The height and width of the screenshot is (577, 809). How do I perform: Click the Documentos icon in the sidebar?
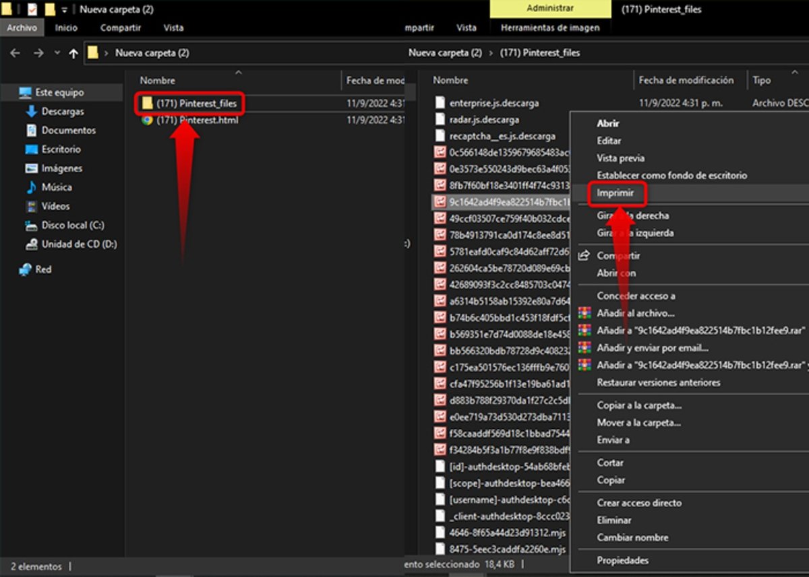coord(31,130)
